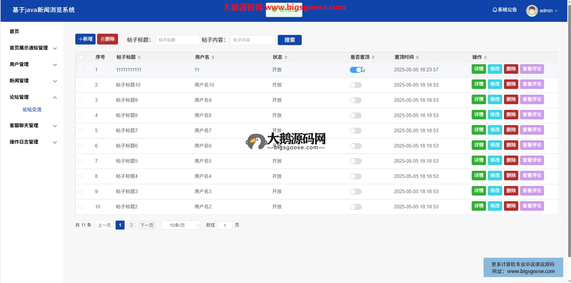Open the 10条/页 page size dropdown
571x283 pixels.
pos(181,225)
